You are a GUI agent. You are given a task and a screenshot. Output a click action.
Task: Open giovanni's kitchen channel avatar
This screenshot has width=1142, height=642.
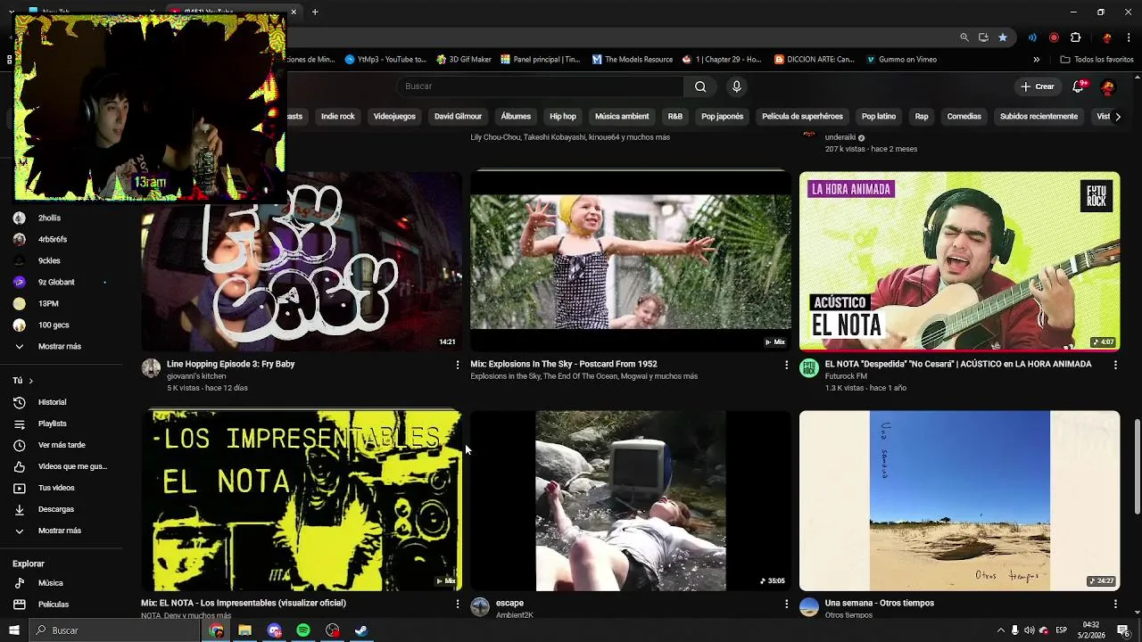pyautogui.click(x=151, y=368)
